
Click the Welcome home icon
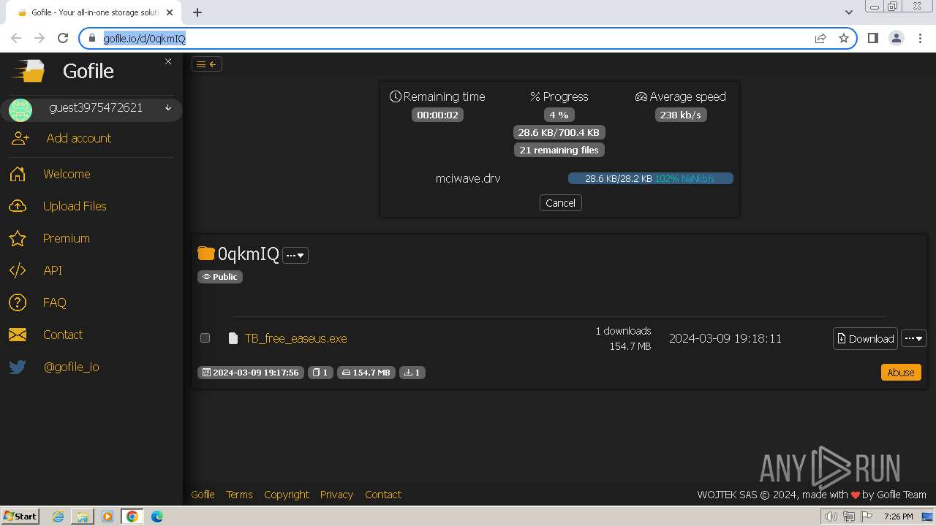click(18, 174)
